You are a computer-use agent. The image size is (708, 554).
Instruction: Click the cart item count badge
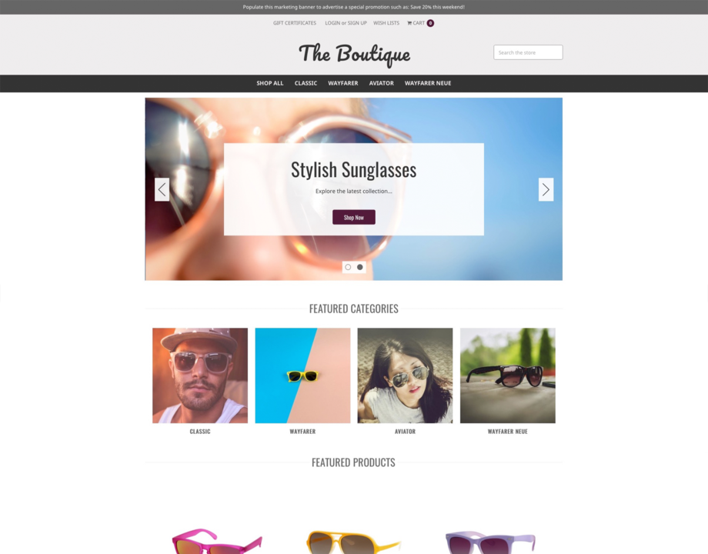coord(430,23)
